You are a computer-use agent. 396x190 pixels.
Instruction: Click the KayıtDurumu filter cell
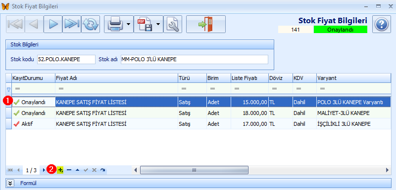click(33, 89)
